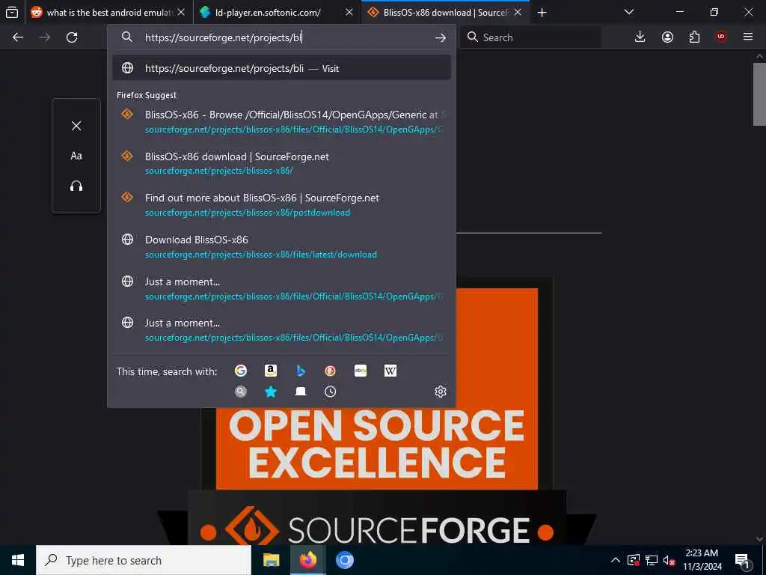Open the network status tray icon
The image size is (766, 575).
pyautogui.click(x=652, y=560)
